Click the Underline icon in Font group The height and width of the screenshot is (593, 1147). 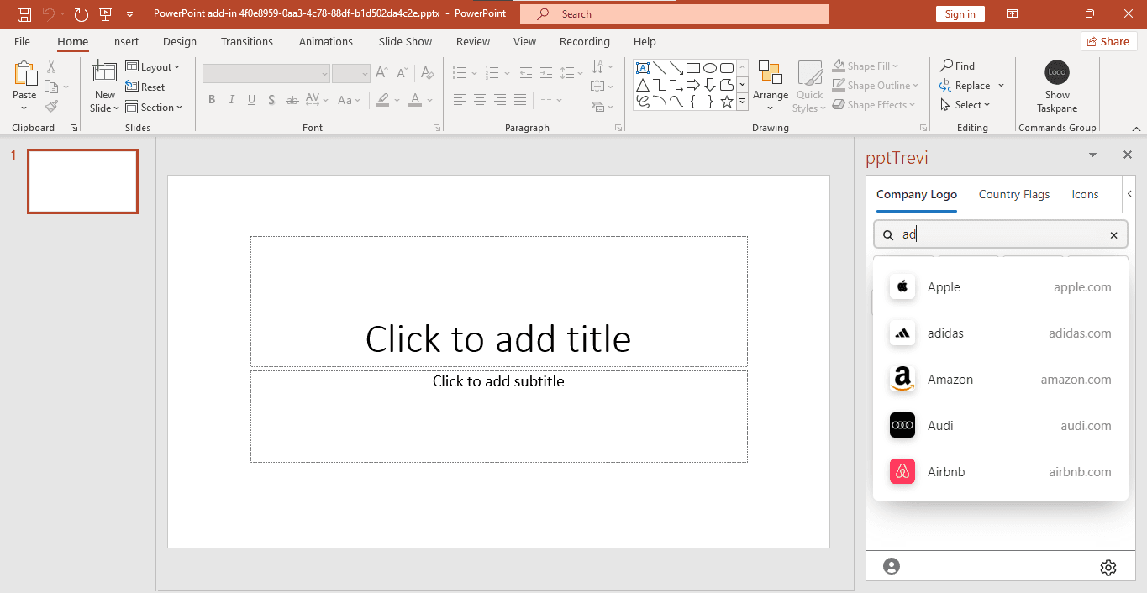tap(251, 100)
